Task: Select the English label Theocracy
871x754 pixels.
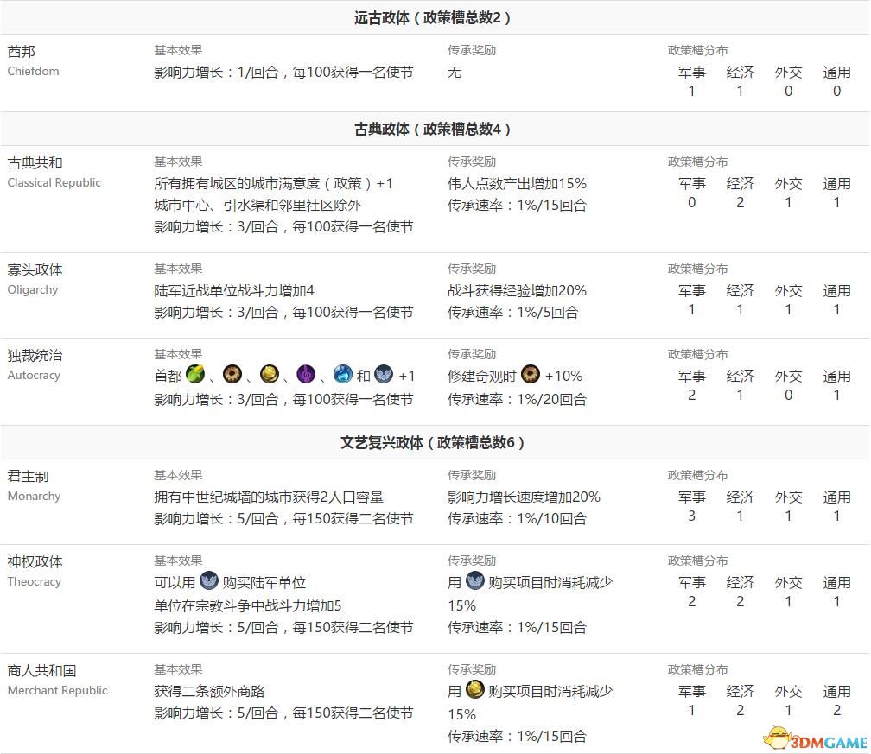Action: click(34, 582)
